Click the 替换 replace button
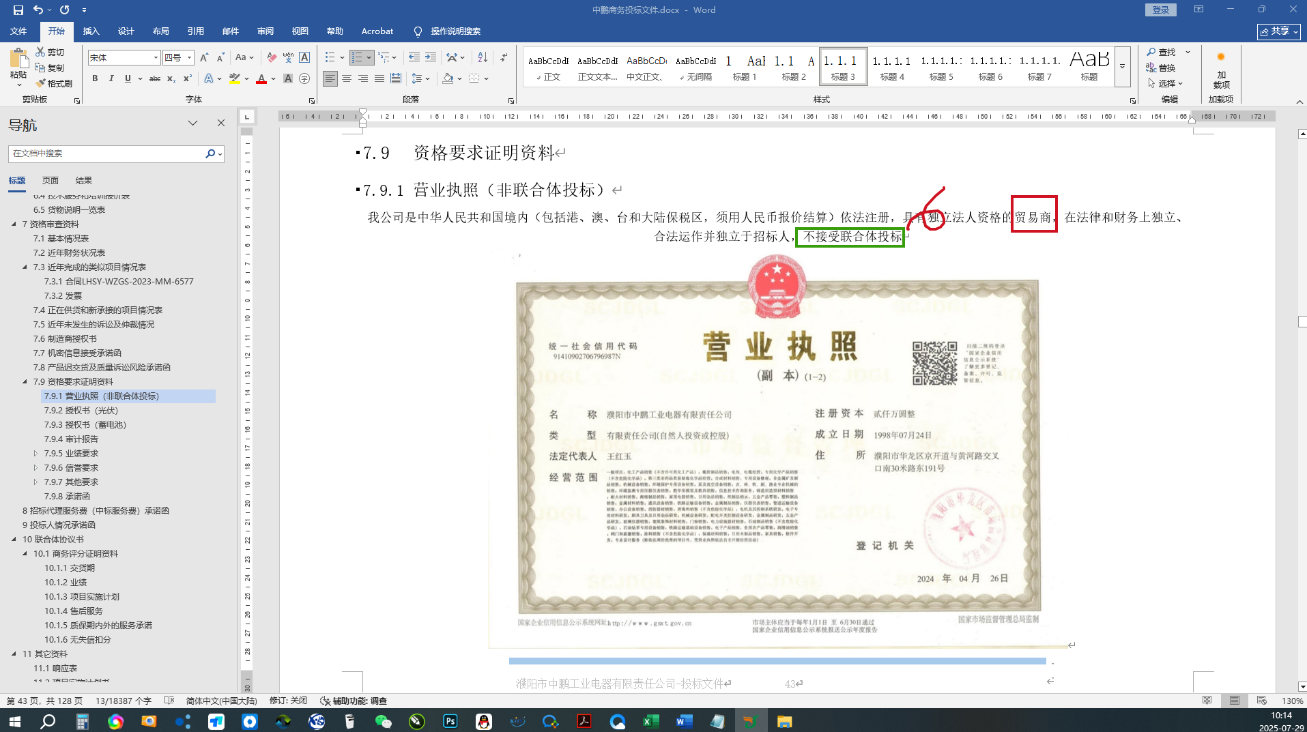 click(x=1161, y=68)
